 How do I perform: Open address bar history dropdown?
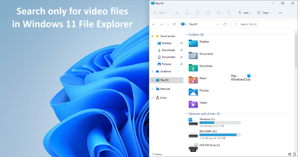[x=218, y=24]
